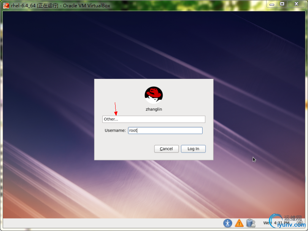Click the panel clock showing 4:31 PM
This screenshot has height=231, width=308.
[276, 223]
